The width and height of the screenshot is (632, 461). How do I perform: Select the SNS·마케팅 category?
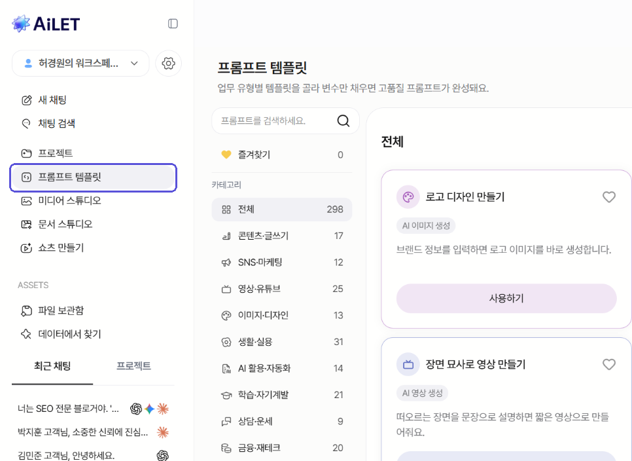coord(282,263)
